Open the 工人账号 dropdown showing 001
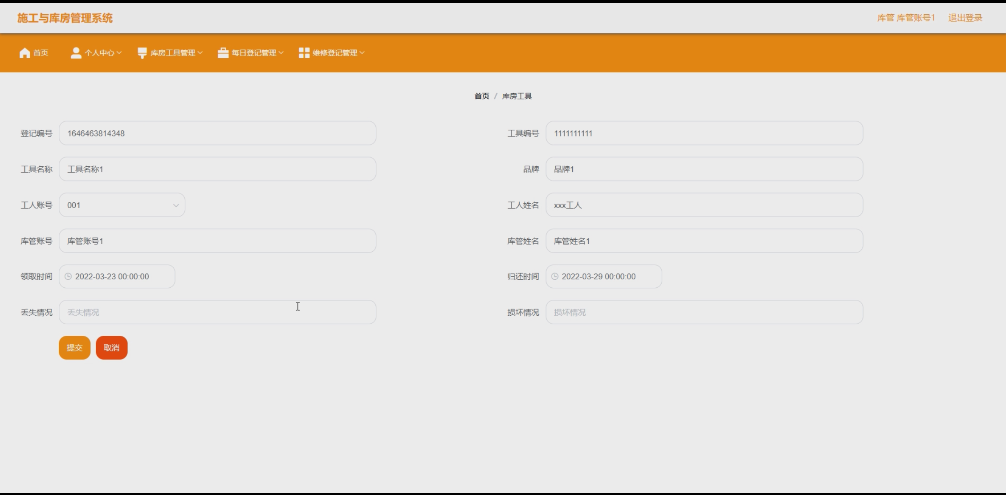The height and width of the screenshot is (495, 1006). (x=122, y=205)
